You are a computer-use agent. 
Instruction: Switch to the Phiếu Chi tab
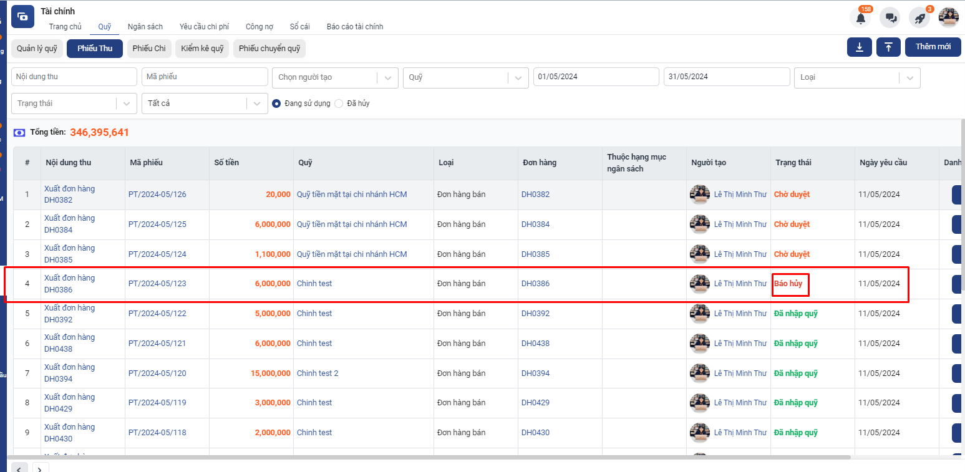tap(149, 48)
